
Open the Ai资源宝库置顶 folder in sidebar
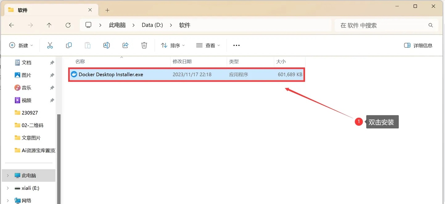click(x=35, y=150)
